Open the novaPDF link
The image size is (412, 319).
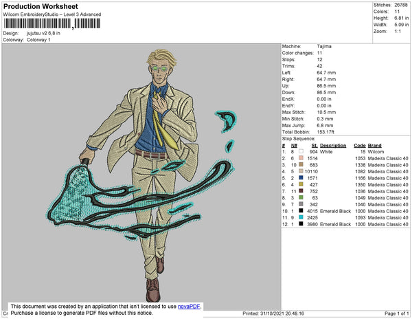tap(189, 307)
